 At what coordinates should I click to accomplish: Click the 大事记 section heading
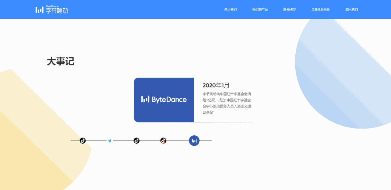pyautogui.click(x=61, y=61)
